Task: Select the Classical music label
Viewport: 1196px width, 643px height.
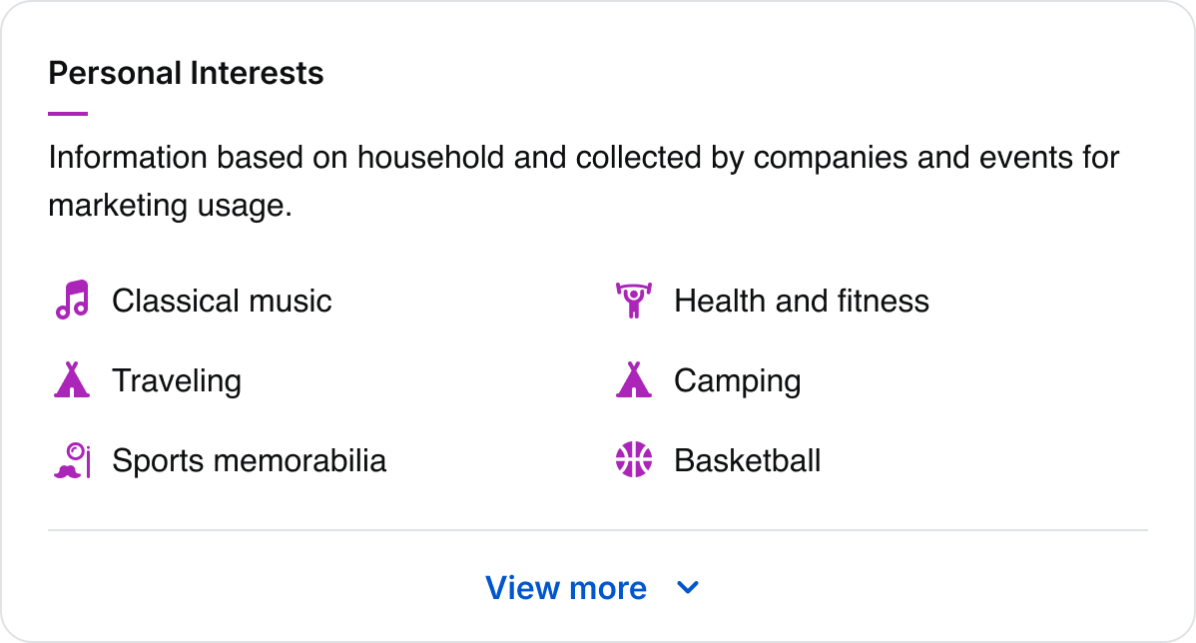Action: pyautogui.click(x=222, y=301)
